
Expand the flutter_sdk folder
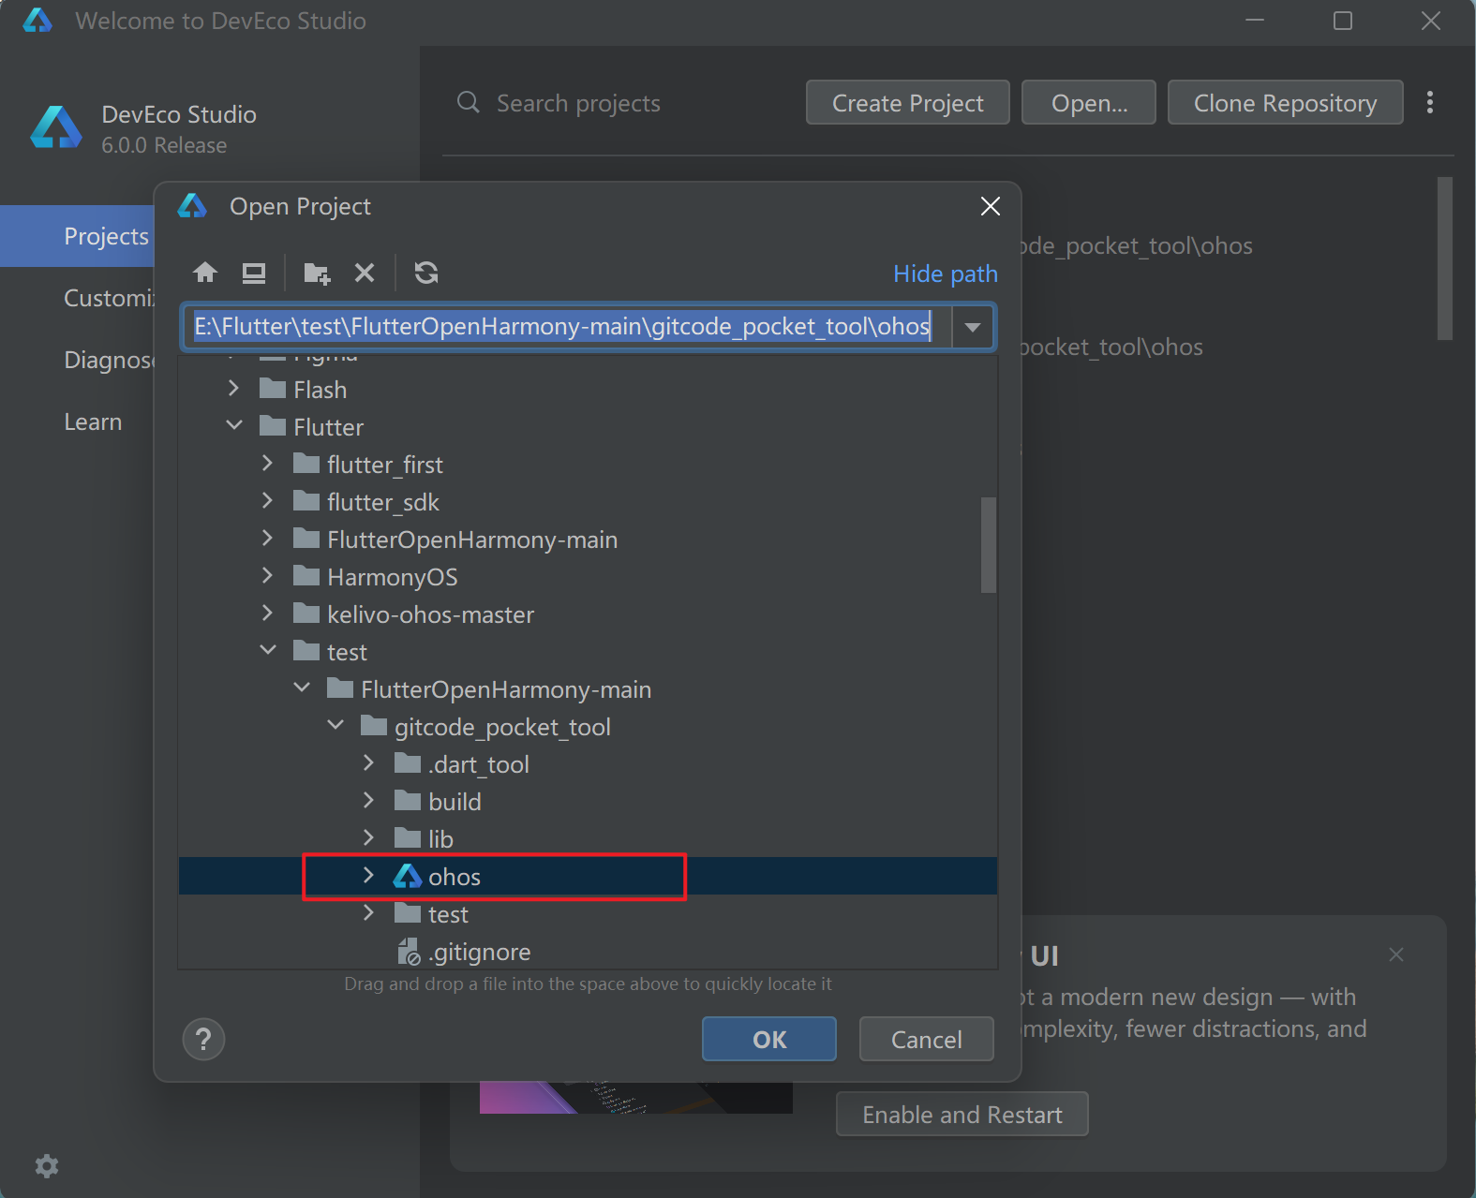268,501
